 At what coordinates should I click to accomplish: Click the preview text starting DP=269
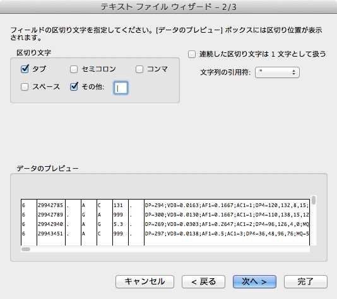tap(227, 224)
